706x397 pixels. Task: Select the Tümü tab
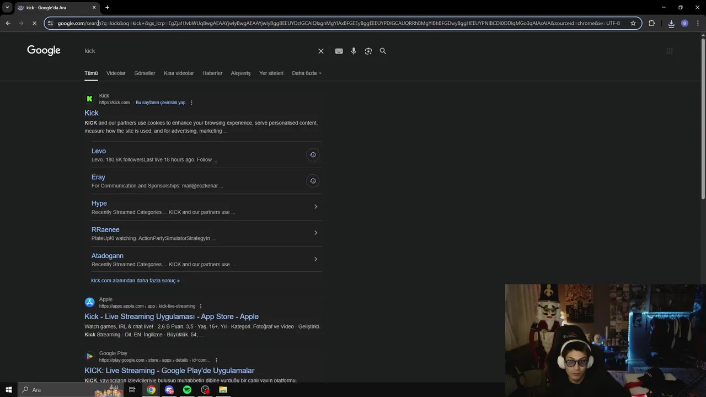point(91,73)
